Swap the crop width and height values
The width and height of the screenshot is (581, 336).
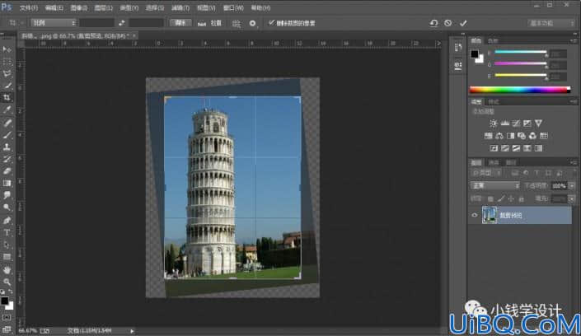tap(121, 23)
